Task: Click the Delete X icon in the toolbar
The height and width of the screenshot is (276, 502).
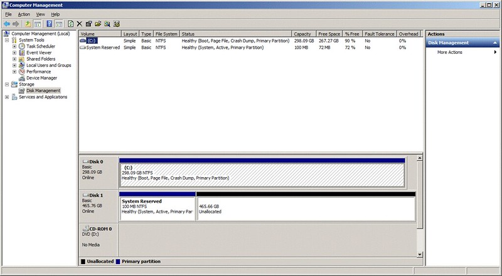Action: pyautogui.click(x=80, y=24)
